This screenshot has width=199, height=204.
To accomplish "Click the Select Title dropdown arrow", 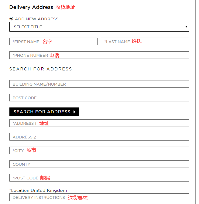I will point(186,27).
